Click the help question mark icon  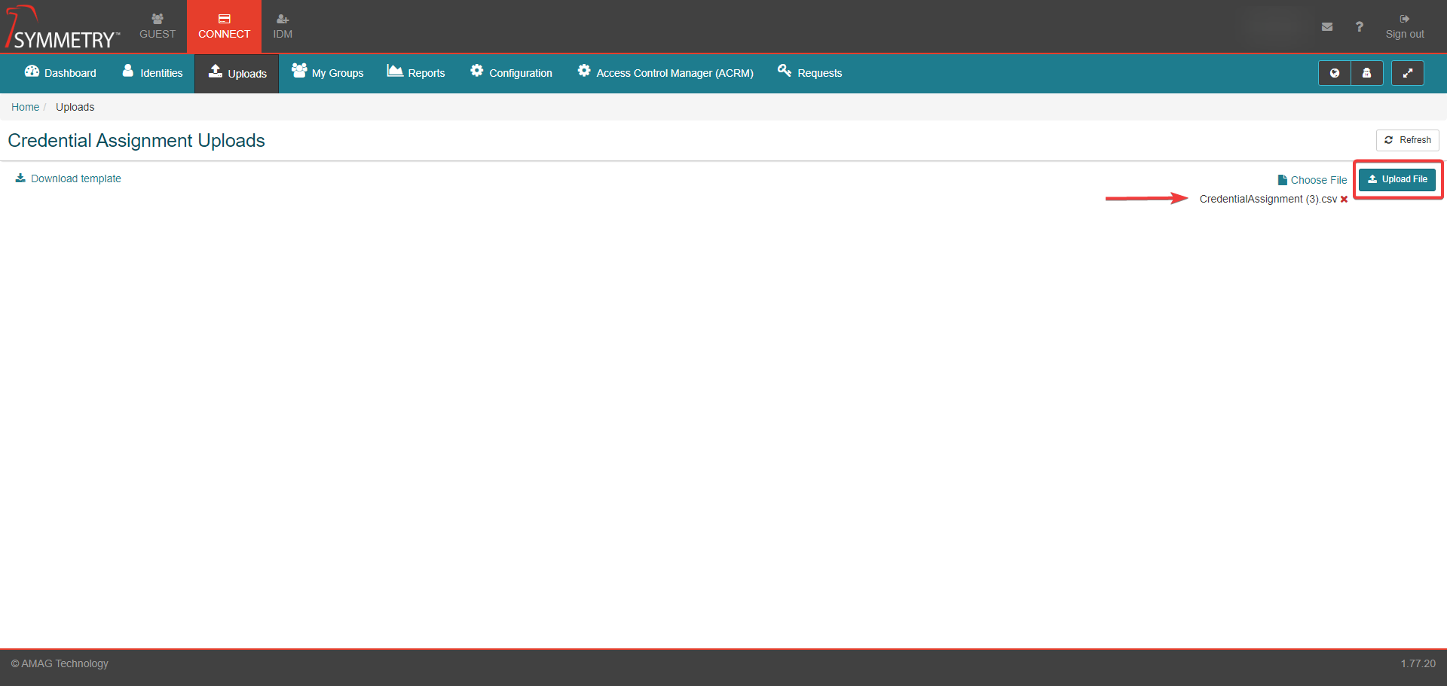(x=1359, y=26)
